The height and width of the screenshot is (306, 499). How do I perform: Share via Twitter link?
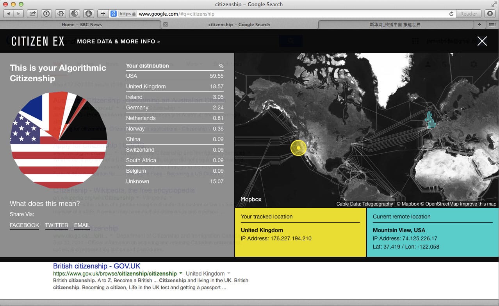57,225
